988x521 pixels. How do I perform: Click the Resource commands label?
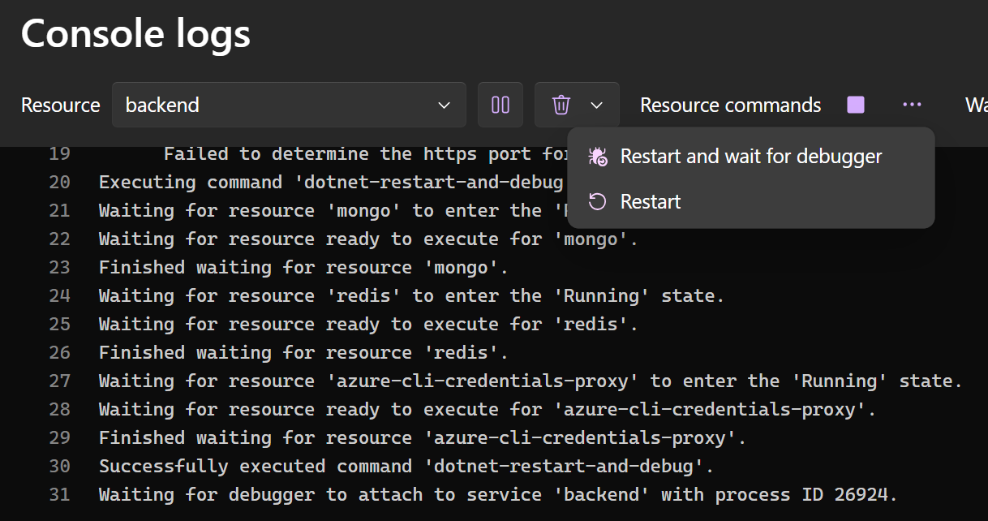tap(730, 105)
